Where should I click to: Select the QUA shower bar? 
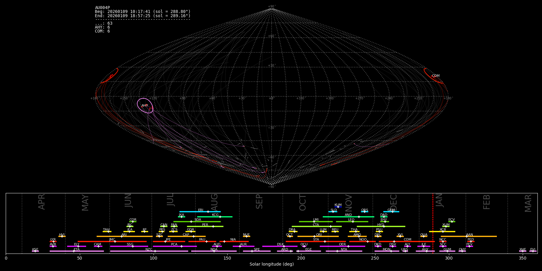coord(424,236)
